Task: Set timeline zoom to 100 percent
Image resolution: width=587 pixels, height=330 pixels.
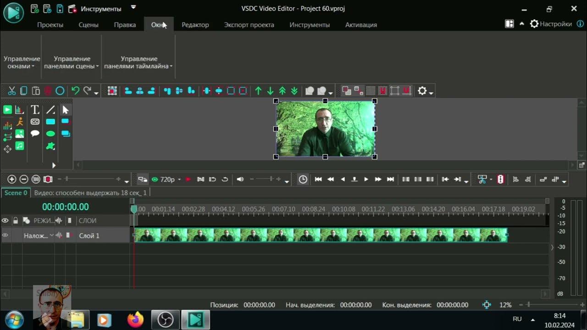Action: [x=36, y=179]
